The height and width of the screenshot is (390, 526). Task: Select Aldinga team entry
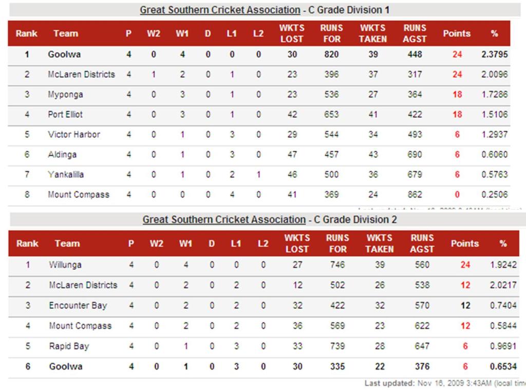click(62, 154)
